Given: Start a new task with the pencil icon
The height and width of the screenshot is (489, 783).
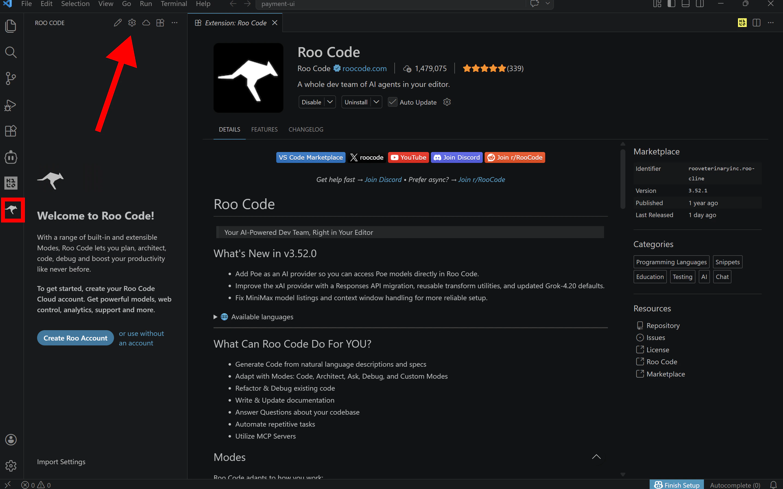Looking at the screenshot, I should (x=118, y=23).
